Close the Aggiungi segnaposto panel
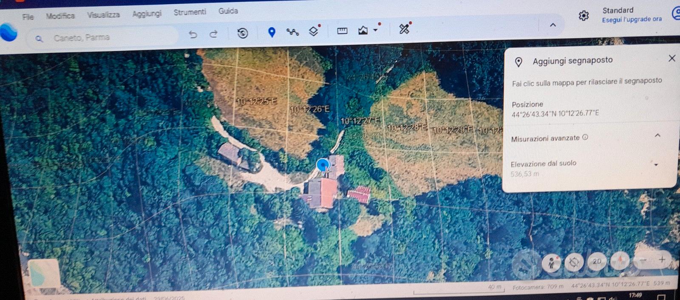680x300 pixels. [x=672, y=58]
